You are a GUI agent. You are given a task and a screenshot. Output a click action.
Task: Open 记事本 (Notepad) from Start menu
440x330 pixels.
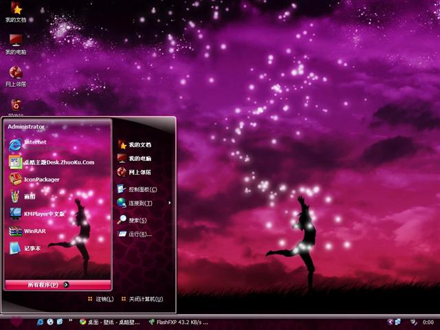tap(32, 248)
